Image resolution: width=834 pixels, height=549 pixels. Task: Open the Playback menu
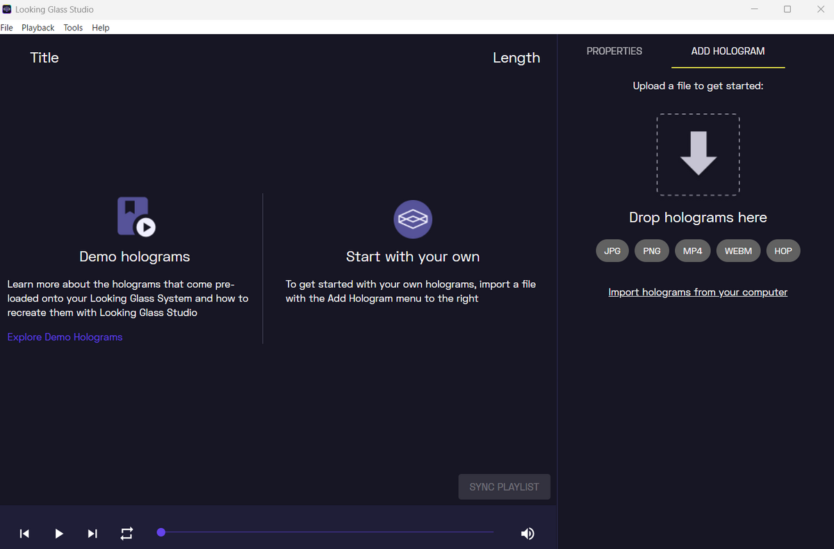38,28
